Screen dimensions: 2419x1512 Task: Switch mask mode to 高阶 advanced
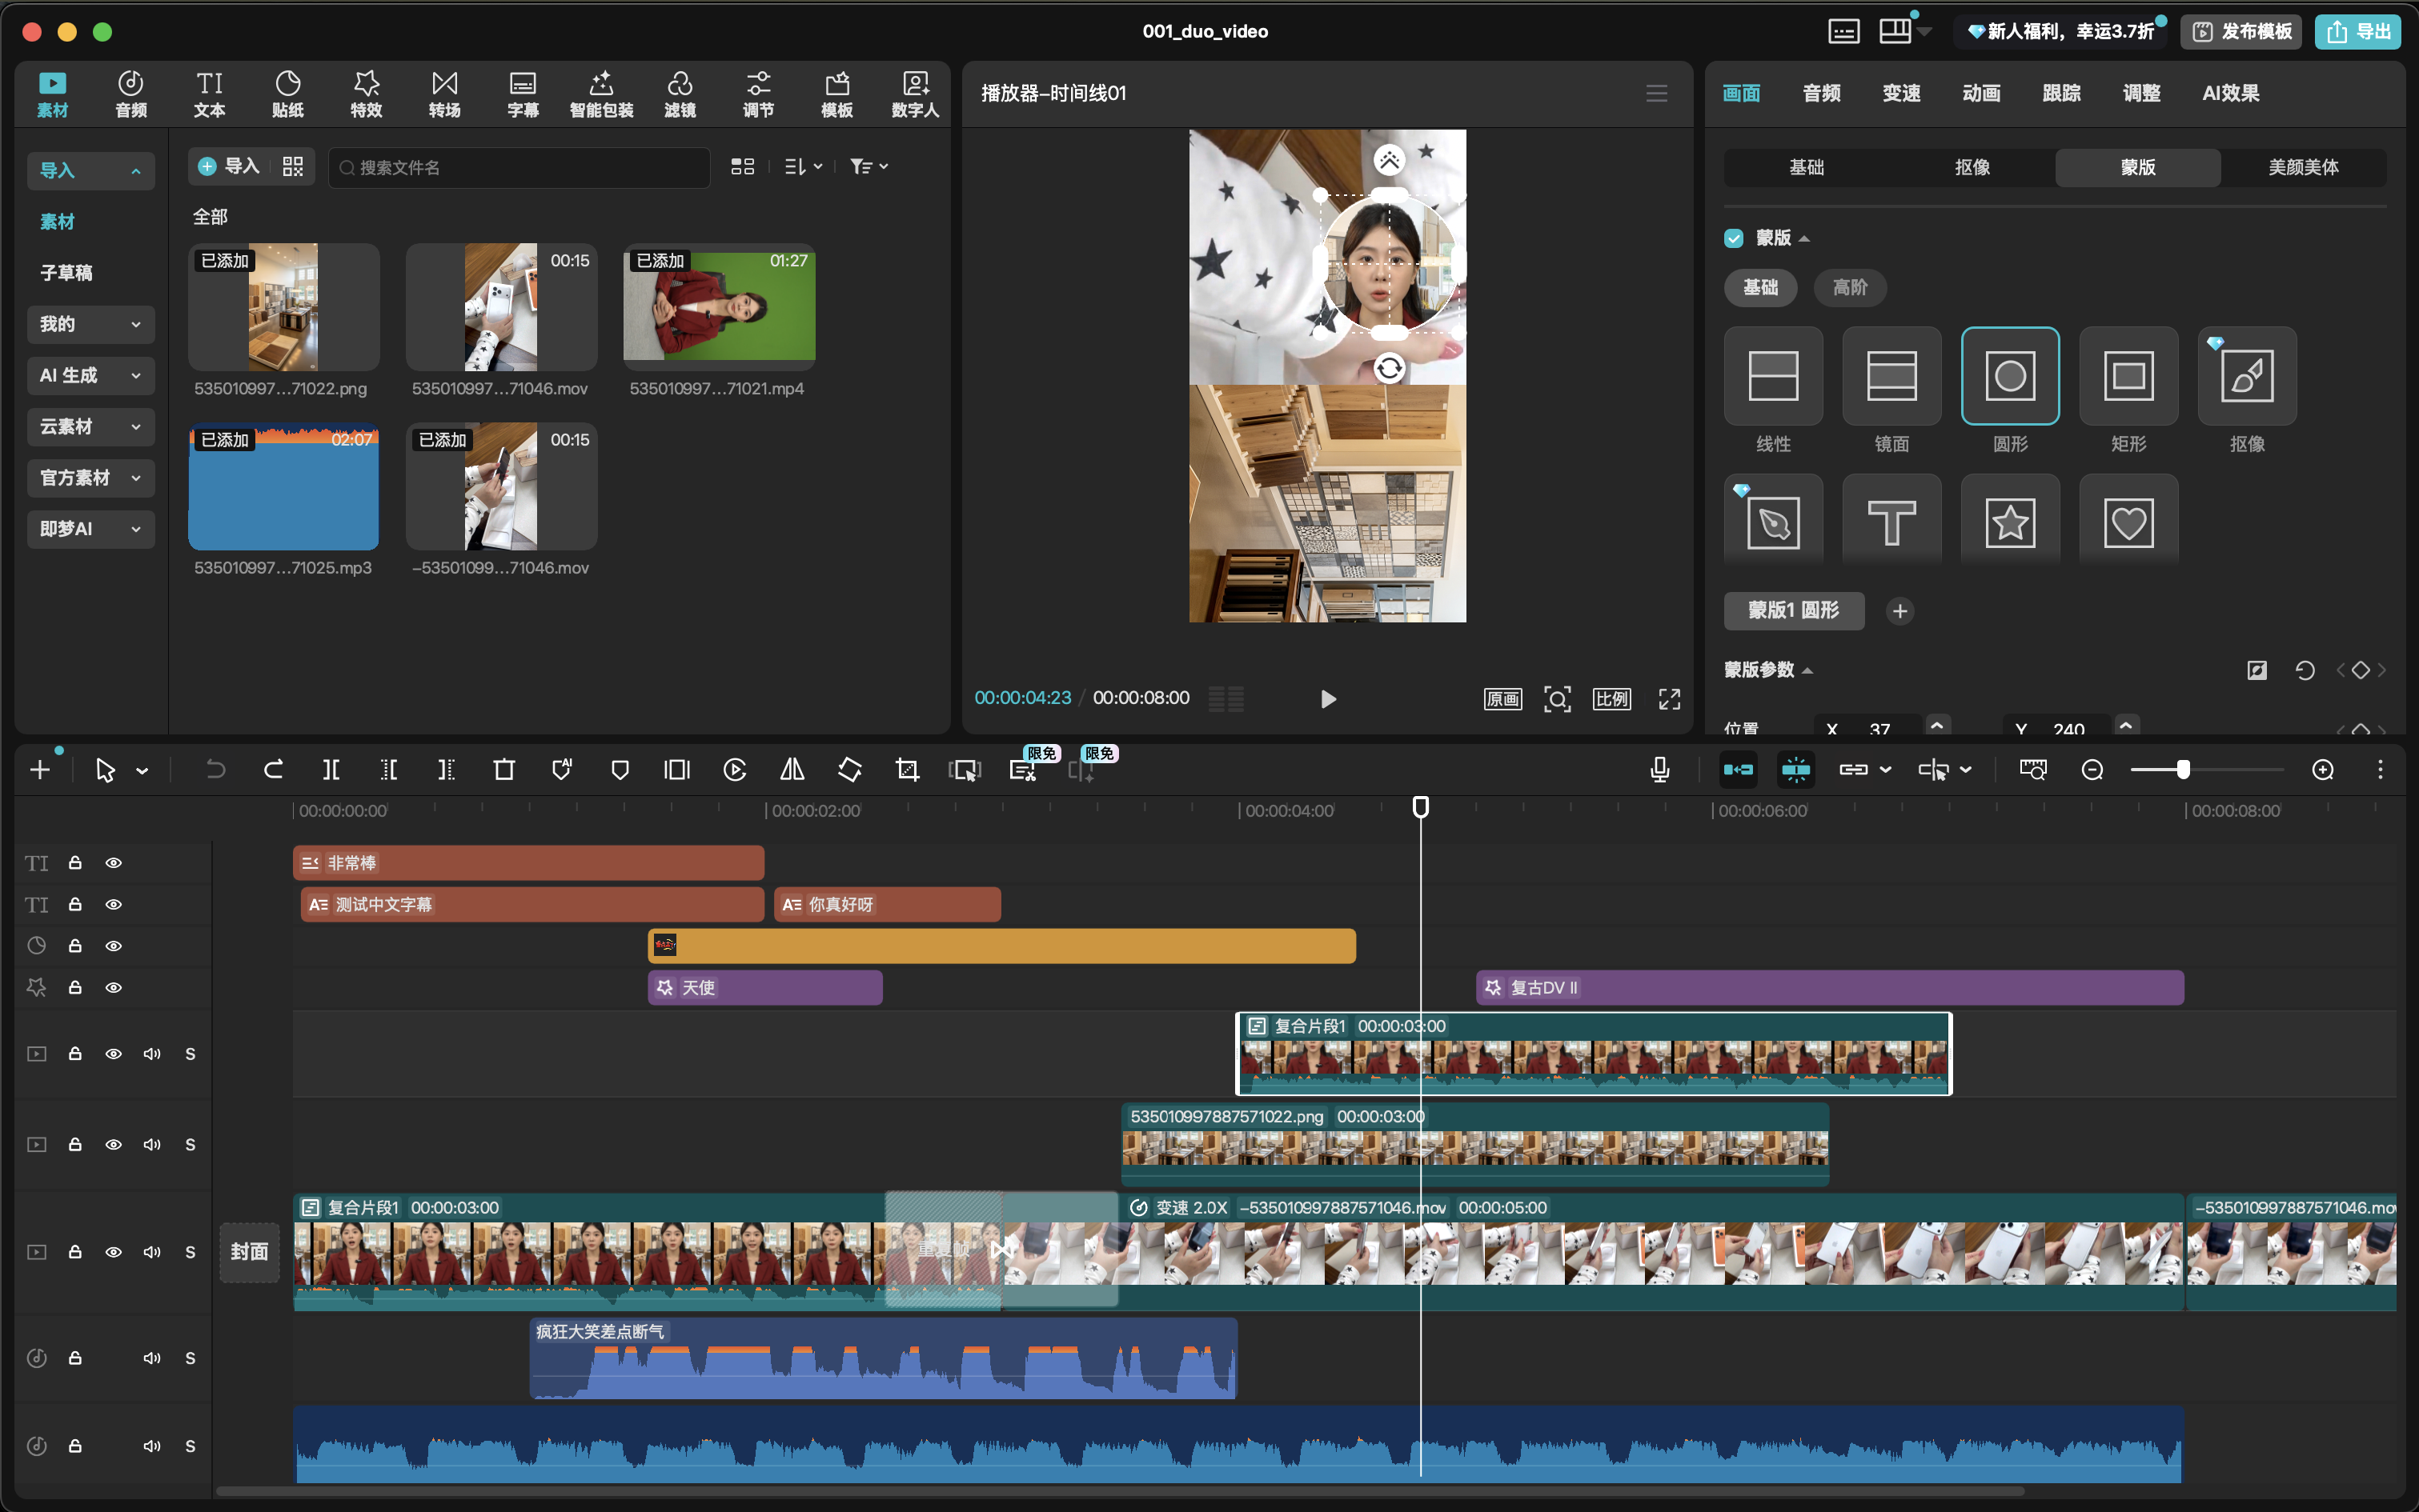tap(1850, 288)
